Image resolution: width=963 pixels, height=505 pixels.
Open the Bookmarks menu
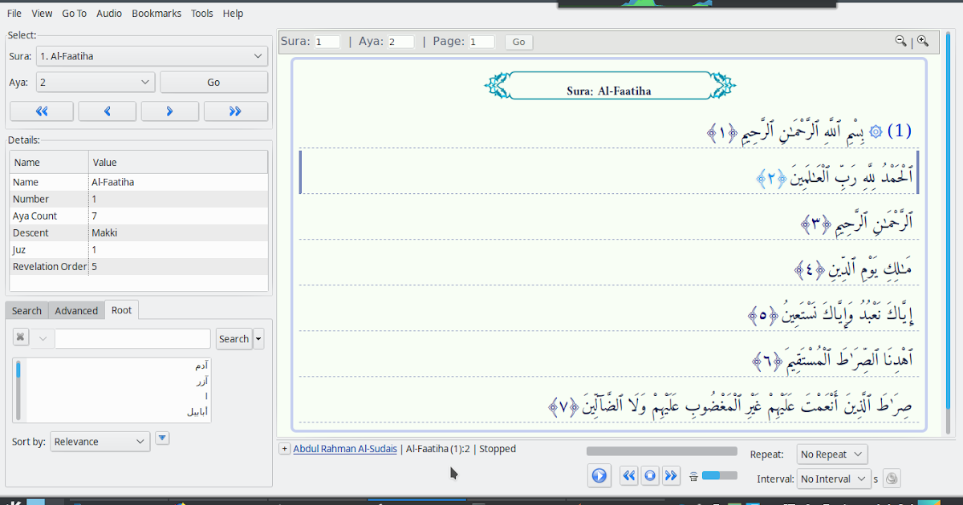click(x=156, y=13)
